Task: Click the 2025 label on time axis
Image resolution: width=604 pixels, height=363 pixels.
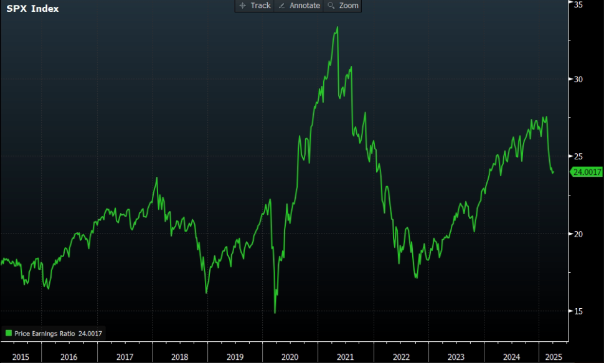Action: coord(554,357)
